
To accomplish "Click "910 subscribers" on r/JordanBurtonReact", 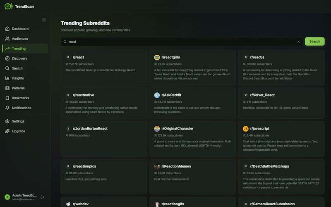I will tap(79, 135).
